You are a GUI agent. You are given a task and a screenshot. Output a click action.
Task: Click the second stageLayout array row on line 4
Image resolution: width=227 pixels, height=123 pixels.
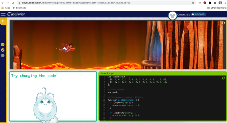point(138,82)
